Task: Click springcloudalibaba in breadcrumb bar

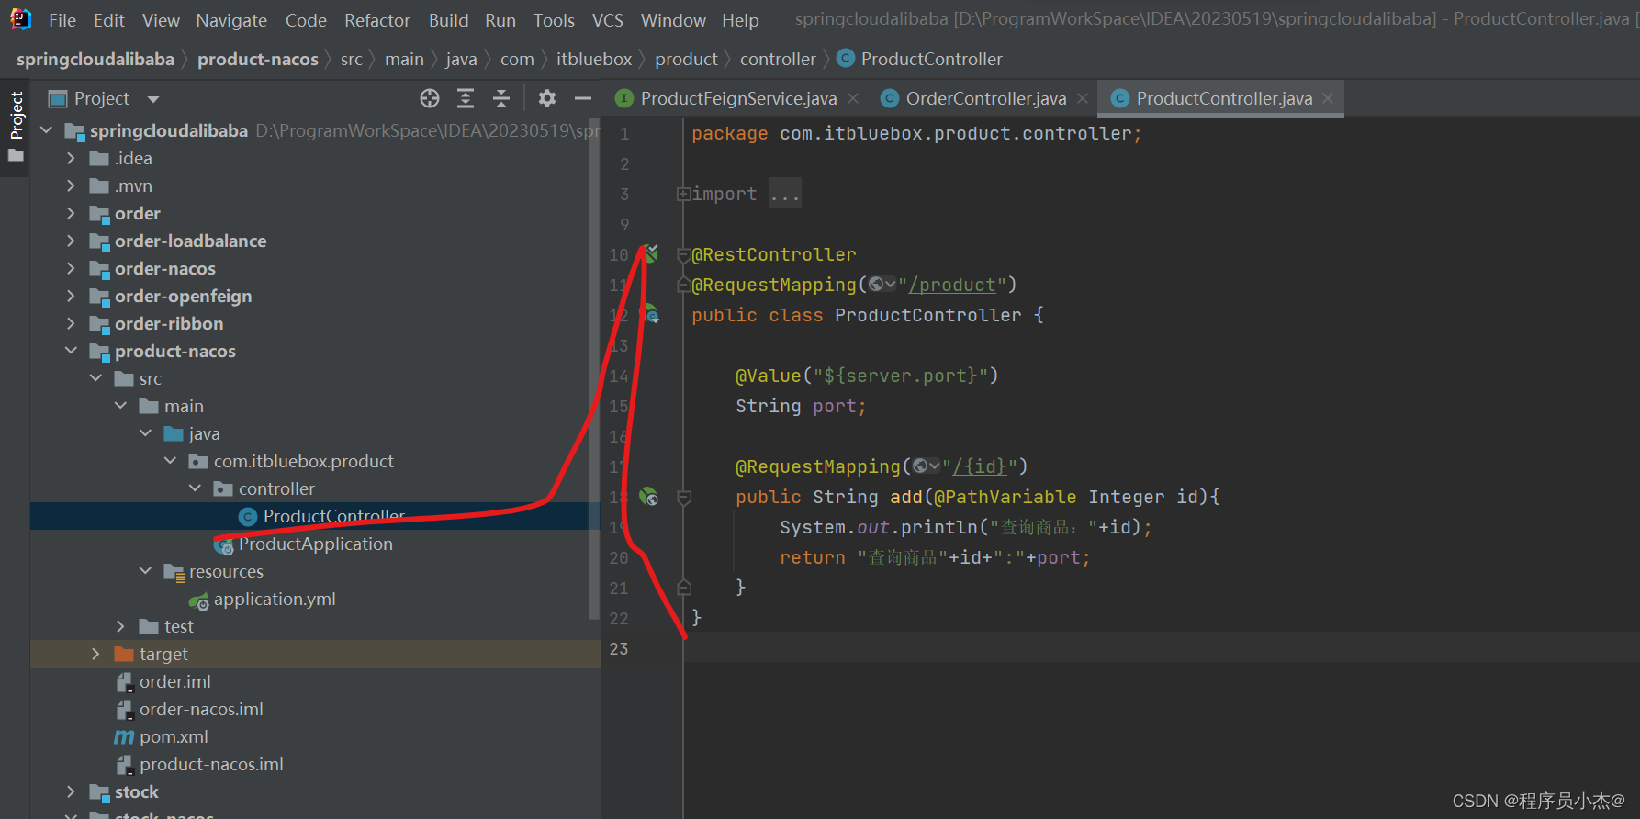Action: tap(95, 59)
